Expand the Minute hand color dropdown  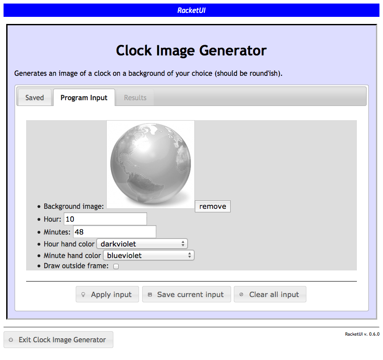(148, 255)
